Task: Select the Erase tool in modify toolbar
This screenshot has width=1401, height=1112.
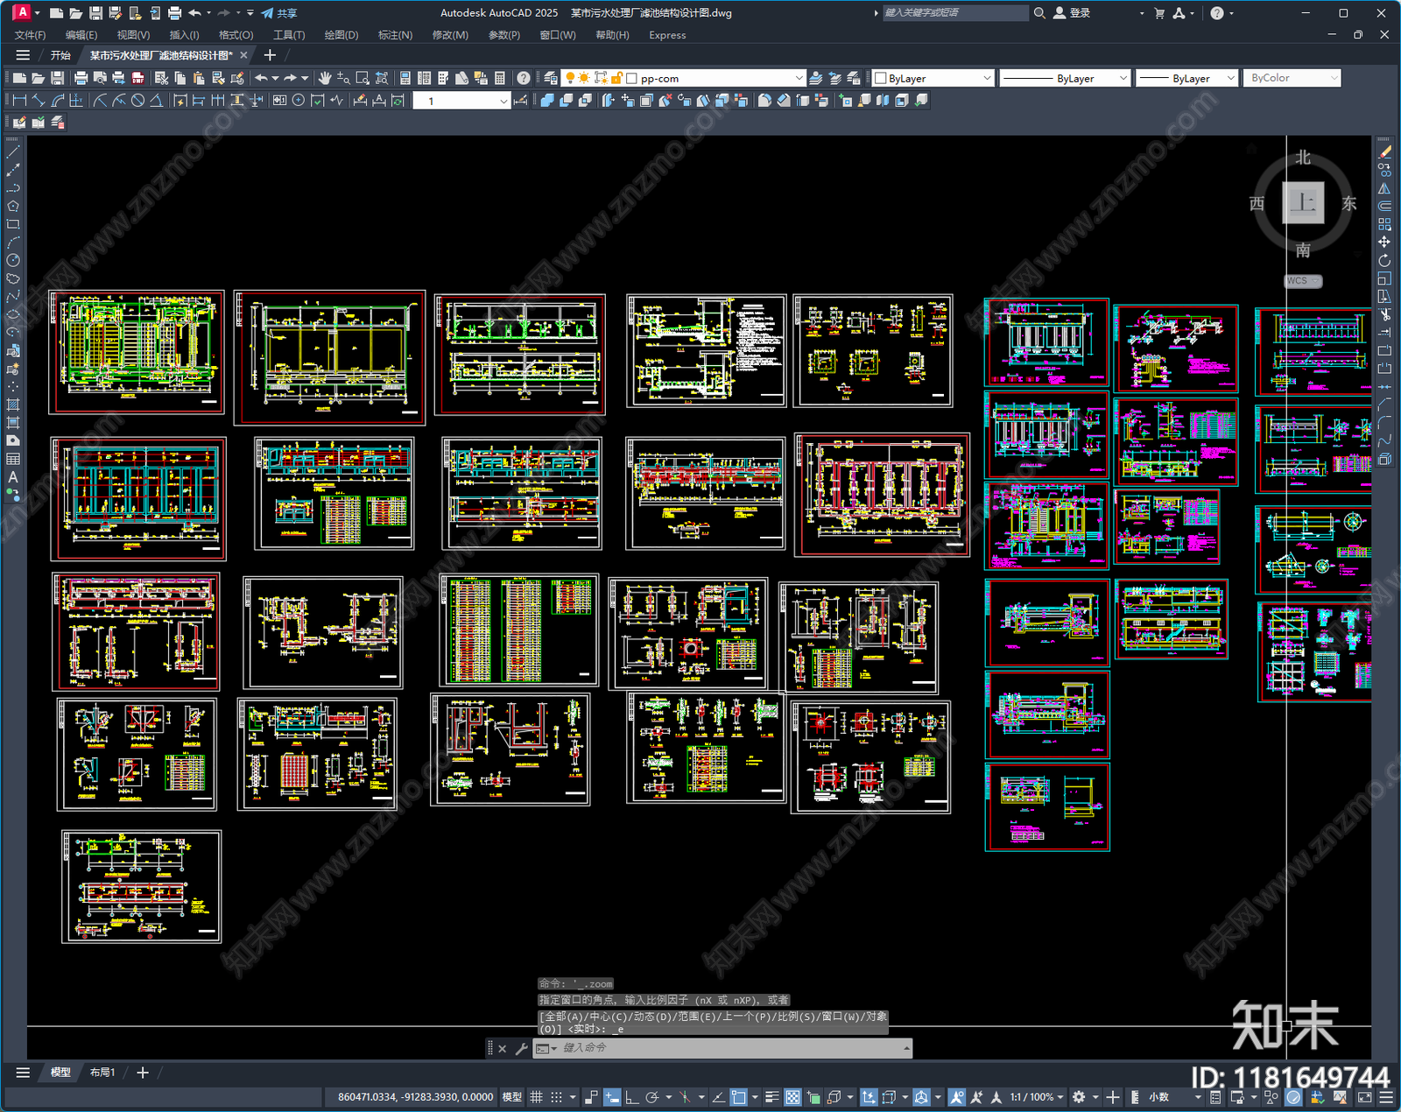Action: pos(1384,152)
